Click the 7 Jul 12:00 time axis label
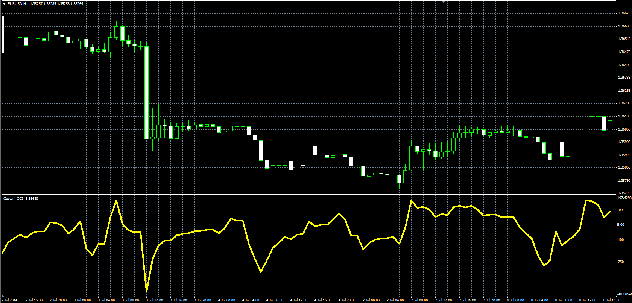The width and height of the screenshot is (632, 303). (443, 300)
